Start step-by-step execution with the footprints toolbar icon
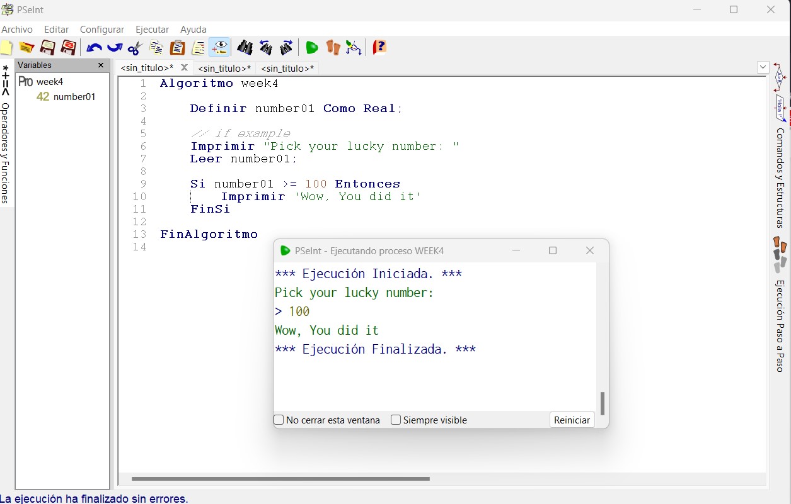Screen dimensions: 791x504 (333, 48)
